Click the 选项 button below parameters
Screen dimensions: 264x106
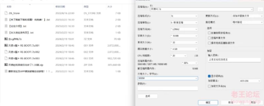point(148,96)
